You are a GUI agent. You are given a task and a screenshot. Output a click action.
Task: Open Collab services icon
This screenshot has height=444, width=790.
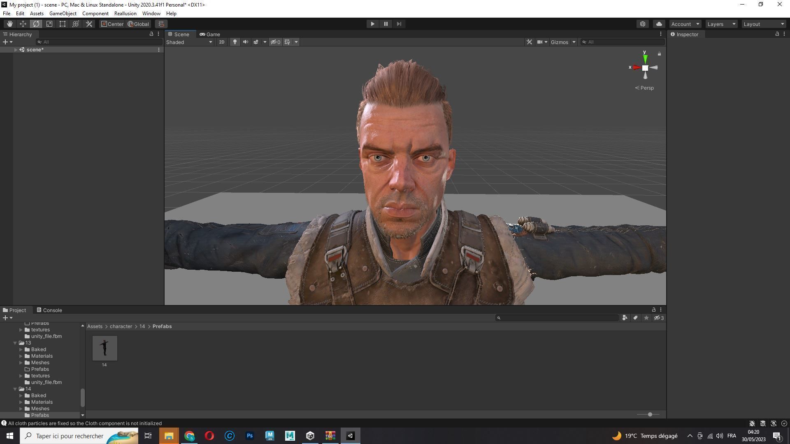point(643,24)
